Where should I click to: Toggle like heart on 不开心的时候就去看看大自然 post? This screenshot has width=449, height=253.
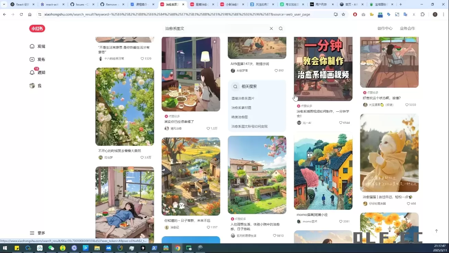[142, 157]
